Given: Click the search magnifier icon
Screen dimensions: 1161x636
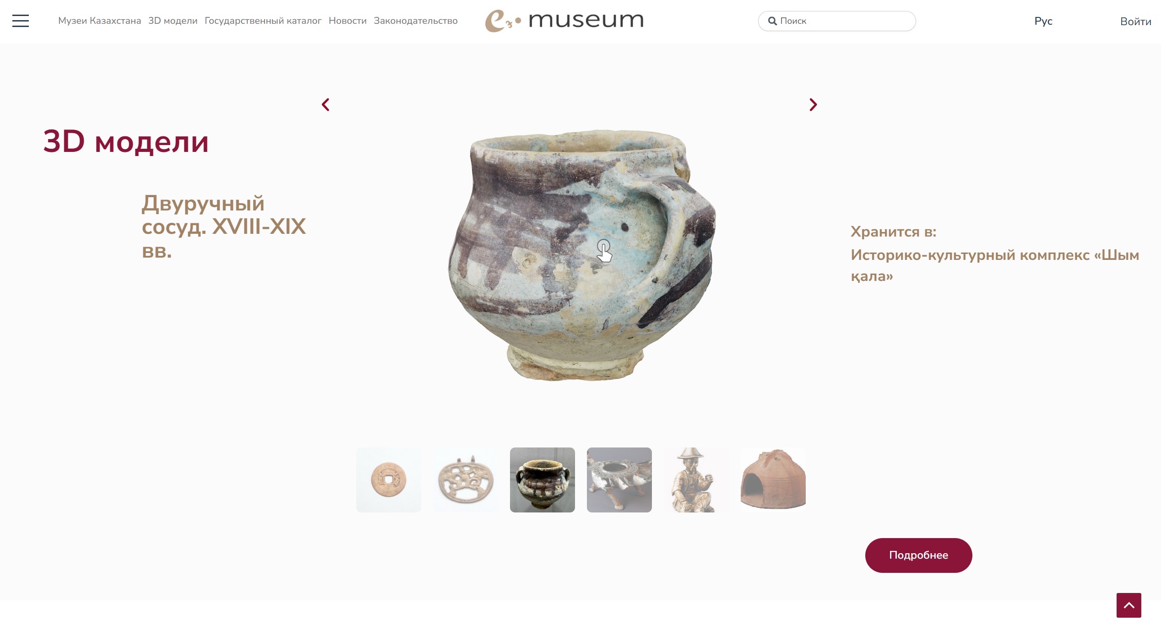Looking at the screenshot, I should 772,21.
